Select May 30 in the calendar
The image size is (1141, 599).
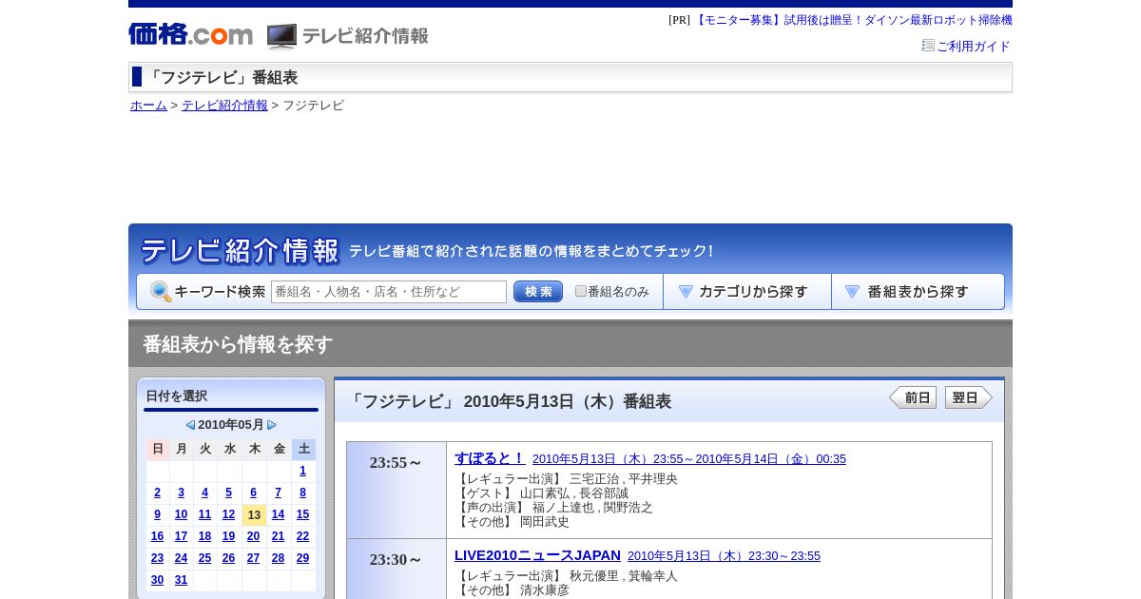click(157, 580)
